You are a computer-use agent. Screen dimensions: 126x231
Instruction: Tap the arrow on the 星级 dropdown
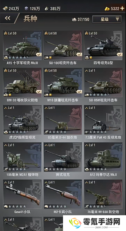coord(117,19)
